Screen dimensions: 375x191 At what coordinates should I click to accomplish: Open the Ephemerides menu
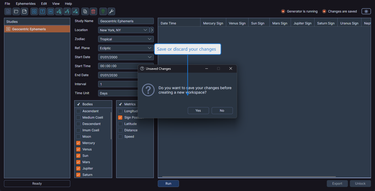click(25, 3)
